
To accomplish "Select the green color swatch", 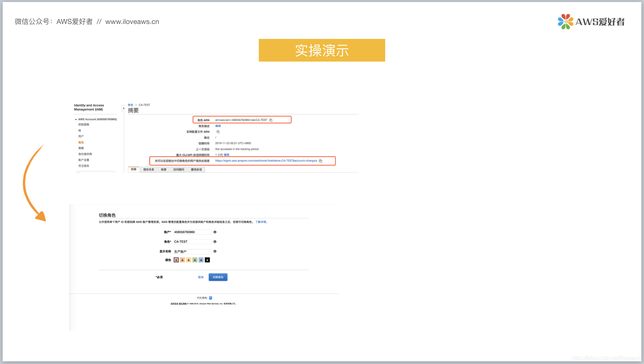I will click(x=195, y=260).
